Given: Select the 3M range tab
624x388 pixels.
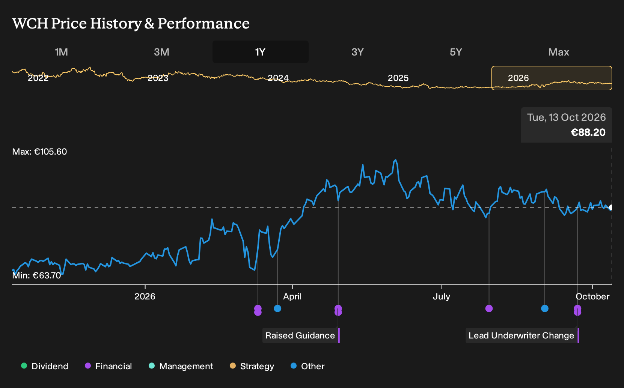Looking at the screenshot, I should pyautogui.click(x=161, y=52).
